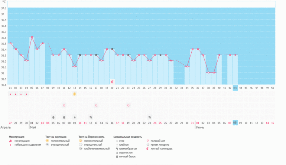286x165 pixels.
Task: Click the intercourse heart icon on cycle day 17
Action: 96,106
